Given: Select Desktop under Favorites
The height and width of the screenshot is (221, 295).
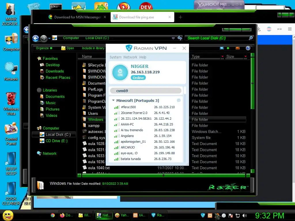Looking at the screenshot, I should click(52, 65).
